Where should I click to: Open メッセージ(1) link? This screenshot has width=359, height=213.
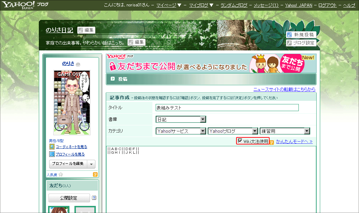tap(266, 5)
